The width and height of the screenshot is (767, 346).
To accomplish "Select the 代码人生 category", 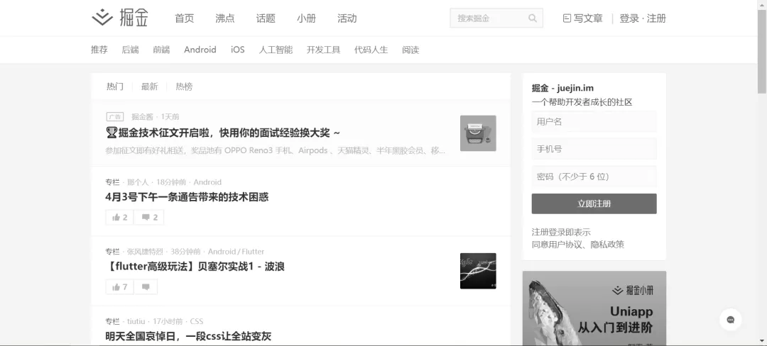I will (371, 50).
